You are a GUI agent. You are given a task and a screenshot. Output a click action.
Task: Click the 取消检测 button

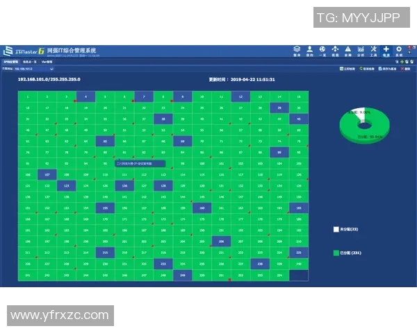point(368,69)
